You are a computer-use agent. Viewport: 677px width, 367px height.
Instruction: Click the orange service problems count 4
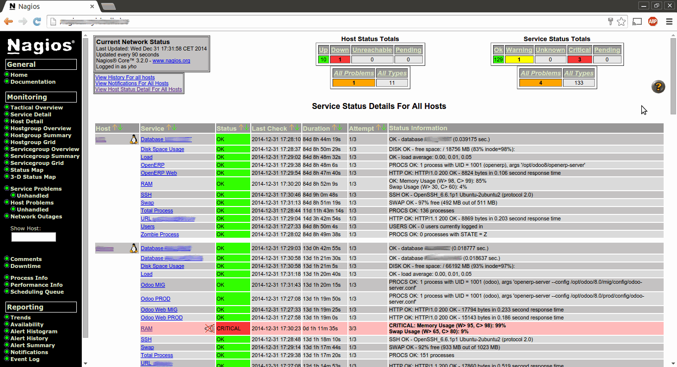coord(540,83)
